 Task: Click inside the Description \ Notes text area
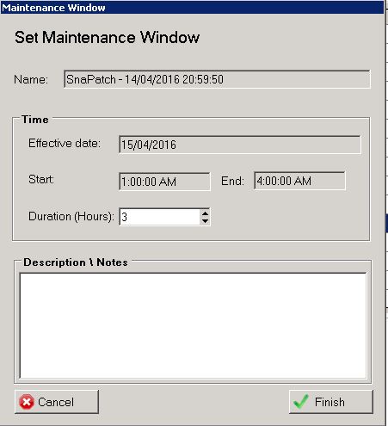click(193, 325)
